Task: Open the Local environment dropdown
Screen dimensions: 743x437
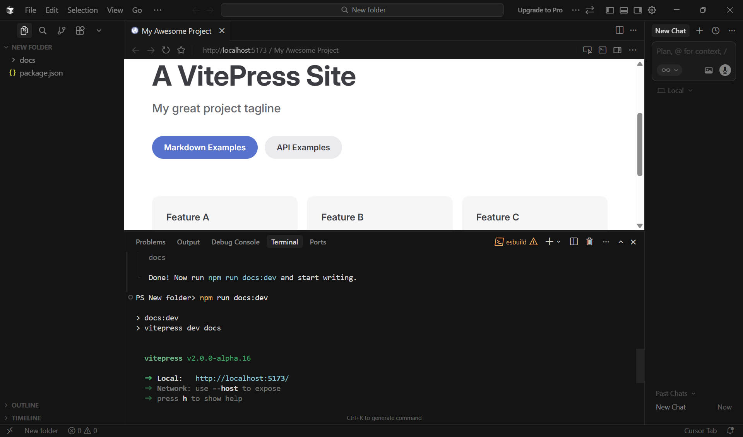Action: click(x=675, y=91)
